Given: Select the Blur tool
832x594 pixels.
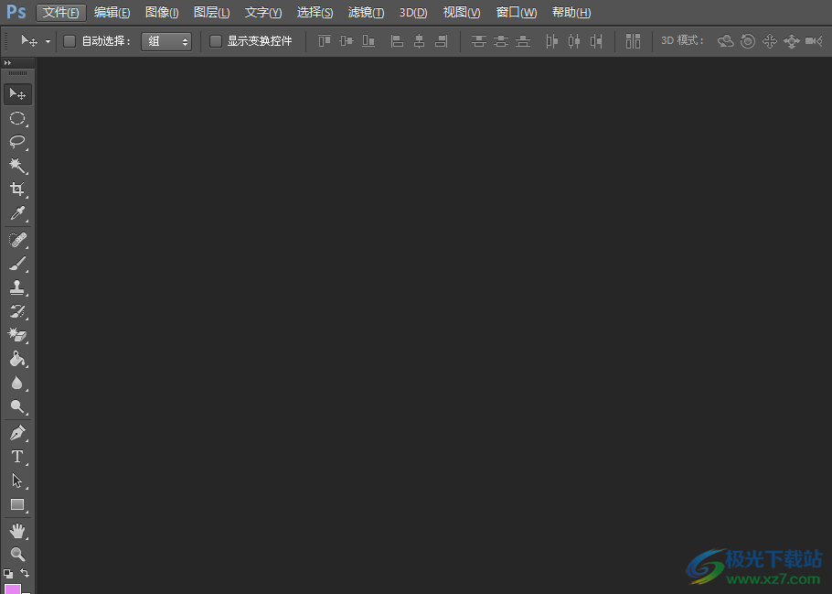Looking at the screenshot, I should pos(17,383).
